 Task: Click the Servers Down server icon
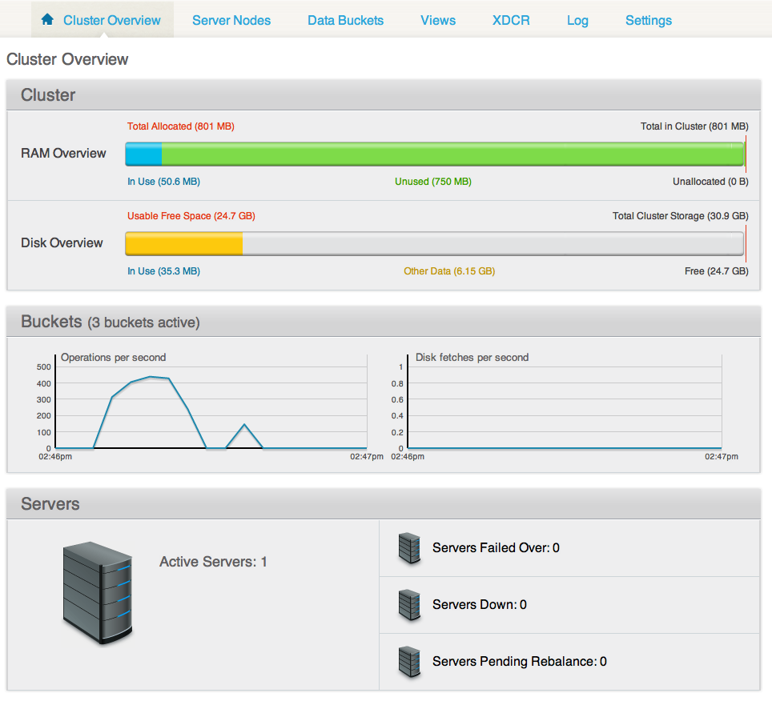click(x=409, y=605)
